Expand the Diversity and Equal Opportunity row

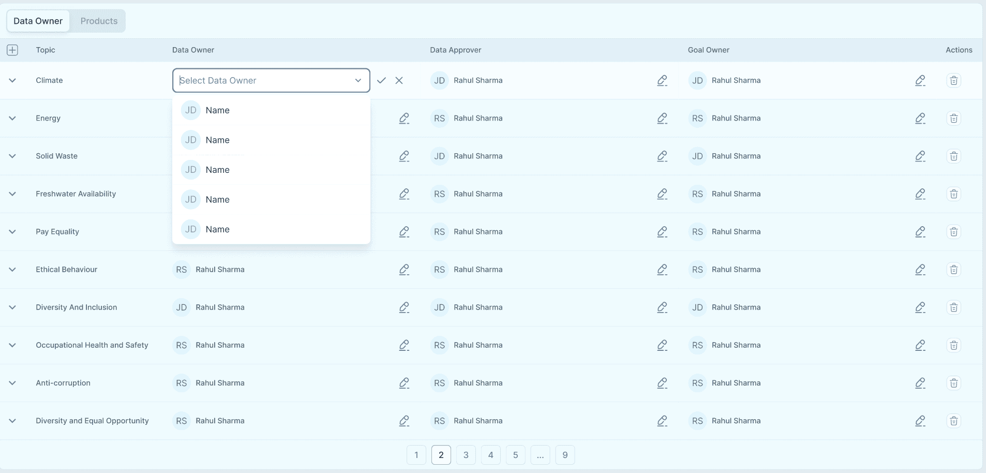click(x=12, y=420)
